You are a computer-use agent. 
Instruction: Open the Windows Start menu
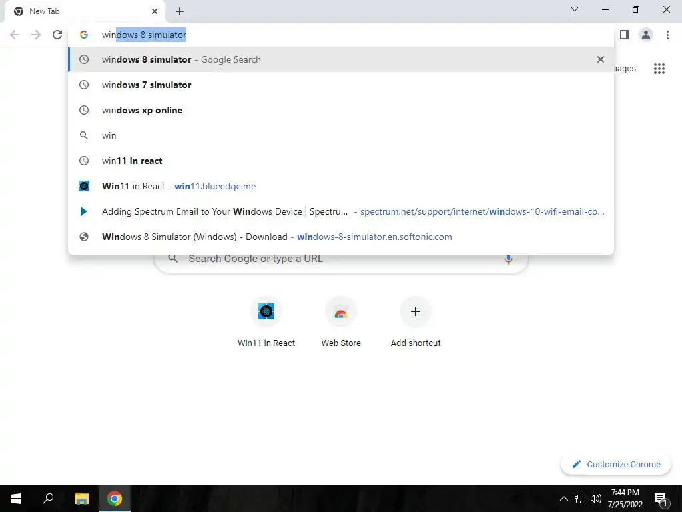[16, 499]
